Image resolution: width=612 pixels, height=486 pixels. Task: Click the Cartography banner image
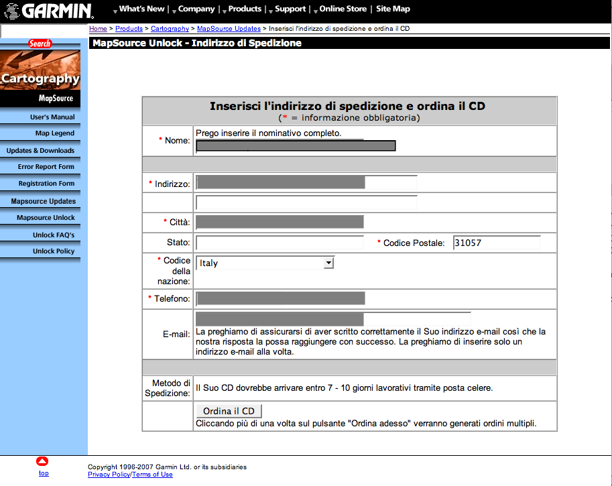pos(40,70)
